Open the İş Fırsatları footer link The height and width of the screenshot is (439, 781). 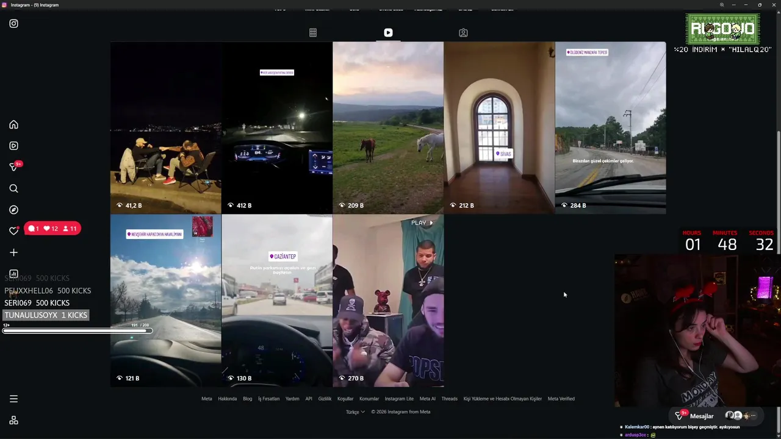[x=268, y=399]
